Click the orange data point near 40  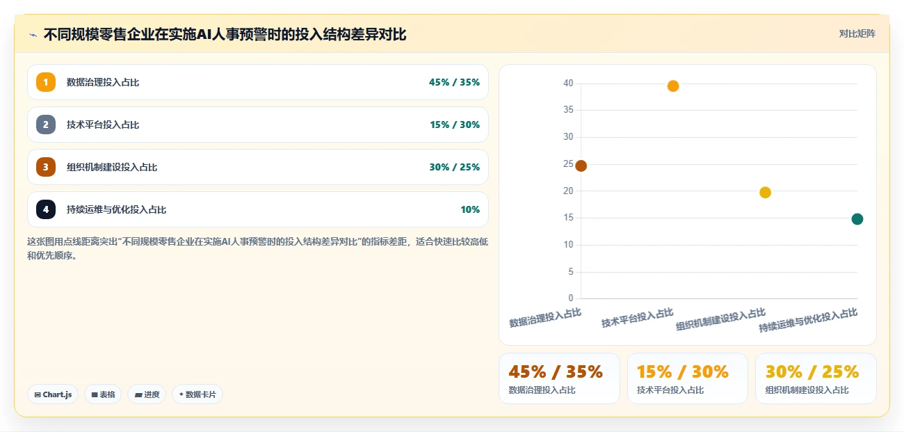coord(673,86)
